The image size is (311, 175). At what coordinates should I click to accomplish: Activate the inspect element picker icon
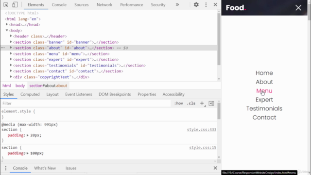click(x=6, y=4)
